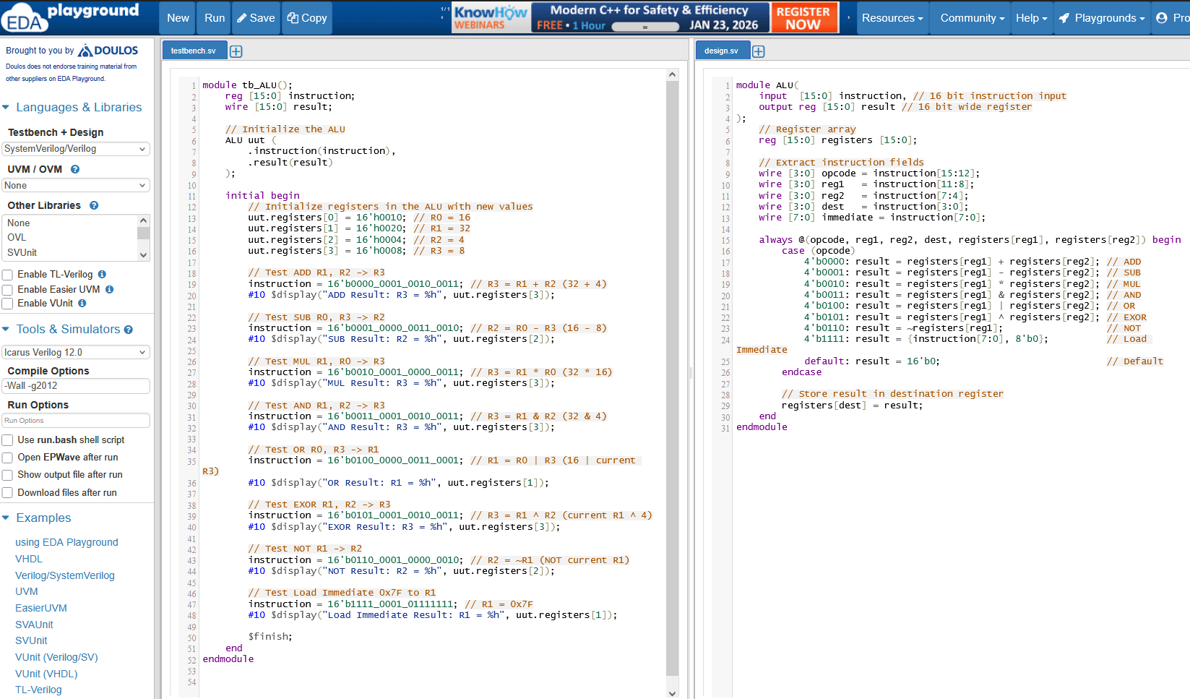
Task: Open the SystemVerilog/Verilog language dropdown
Action: coord(76,149)
